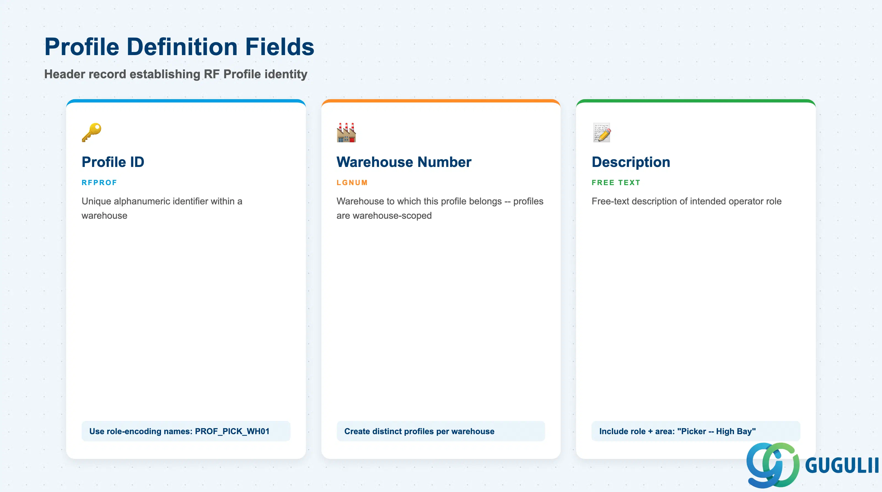Select the subtitle 'Header record establishing RF Profile identity'
Screen dimensions: 882x492
[x=176, y=74]
